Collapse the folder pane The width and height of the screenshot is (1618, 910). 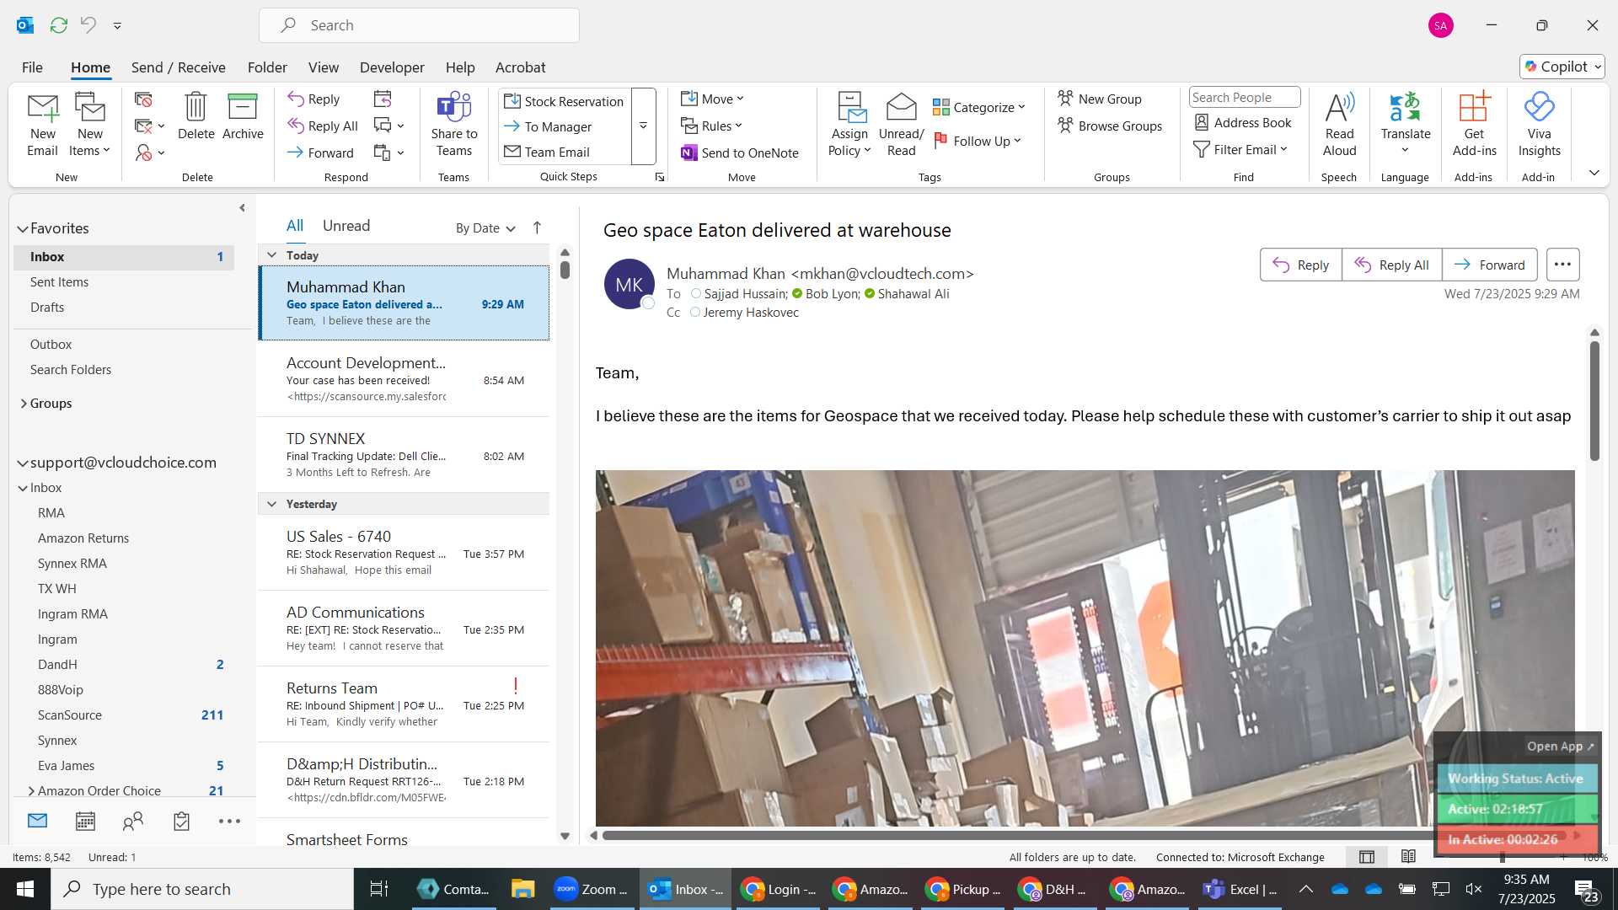point(242,207)
